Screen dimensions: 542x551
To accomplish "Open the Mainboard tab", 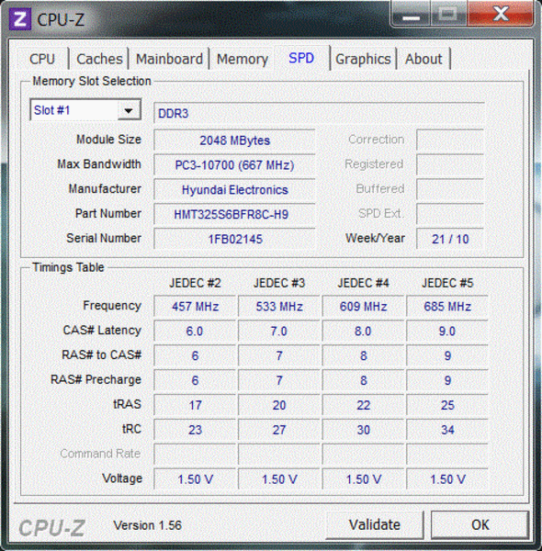I will click(169, 59).
